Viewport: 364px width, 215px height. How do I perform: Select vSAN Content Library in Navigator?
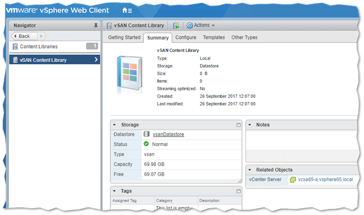click(x=55, y=60)
